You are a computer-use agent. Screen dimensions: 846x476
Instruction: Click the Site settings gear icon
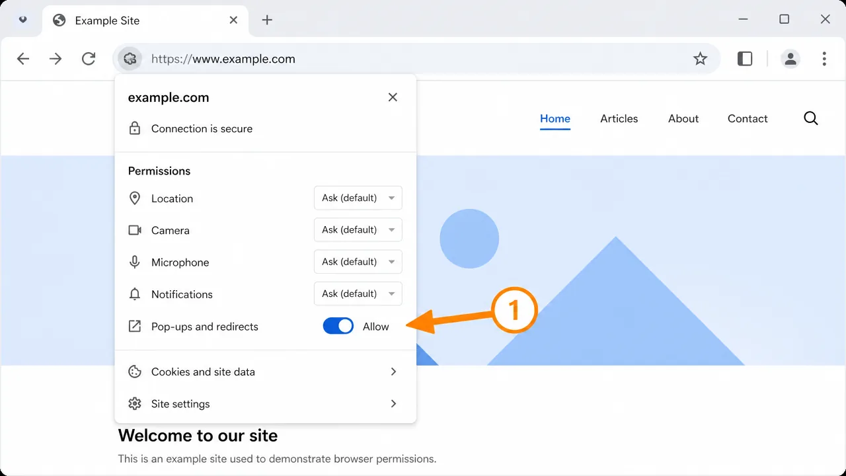[x=135, y=403]
